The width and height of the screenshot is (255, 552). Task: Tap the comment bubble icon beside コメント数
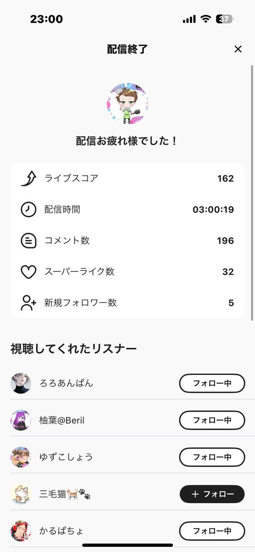coord(29,241)
